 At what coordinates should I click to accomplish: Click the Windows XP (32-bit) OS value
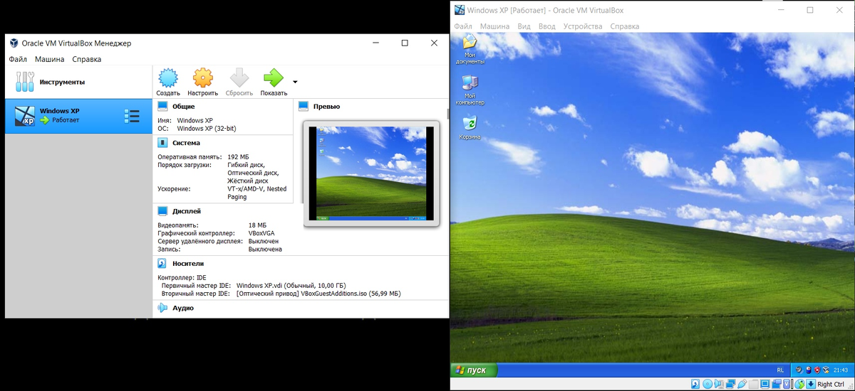click(207, 128)
